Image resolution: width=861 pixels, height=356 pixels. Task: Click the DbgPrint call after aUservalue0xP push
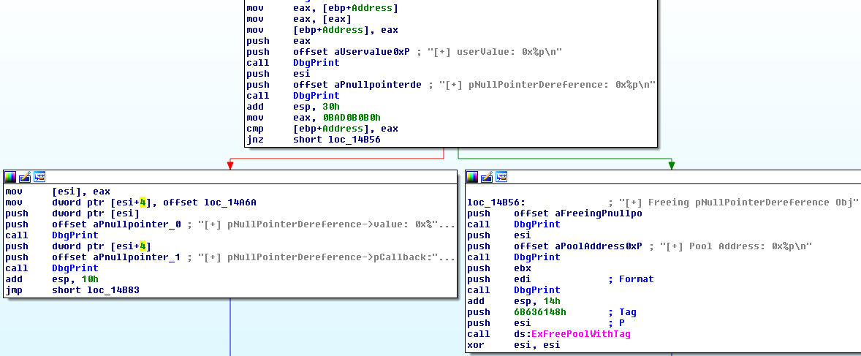pyautogui.click(x=316, y=63)
